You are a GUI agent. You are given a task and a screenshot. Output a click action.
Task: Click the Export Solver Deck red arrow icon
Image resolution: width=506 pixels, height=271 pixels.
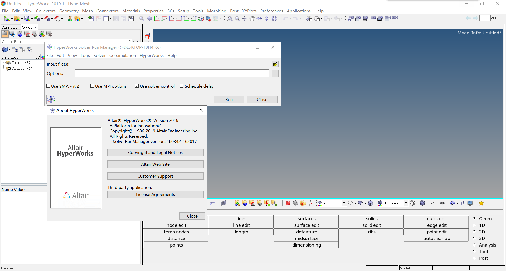47,18
